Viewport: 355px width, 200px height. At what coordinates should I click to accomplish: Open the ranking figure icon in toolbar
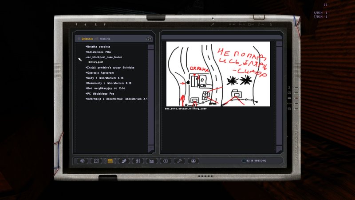click(x=138, y=161)
